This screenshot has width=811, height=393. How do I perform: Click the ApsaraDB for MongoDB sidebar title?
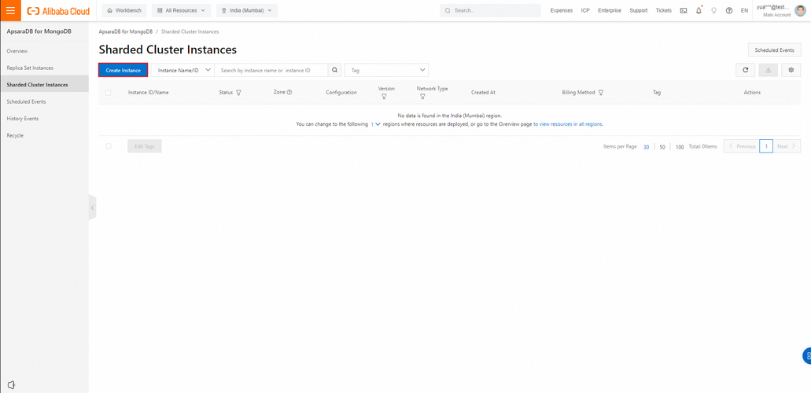(x=39, y=31)
